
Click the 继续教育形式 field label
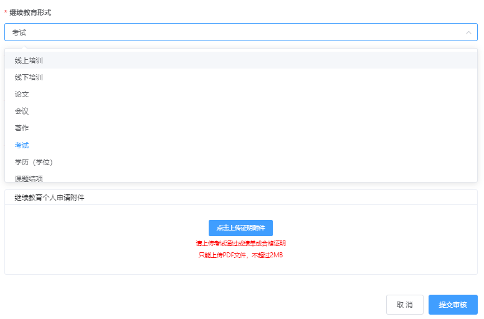pos(31,12)
